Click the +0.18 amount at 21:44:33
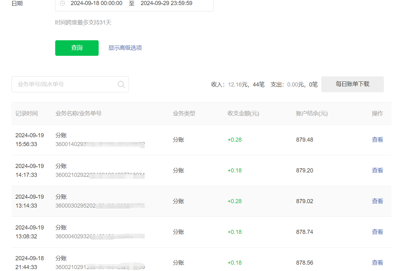 tap(235, 263)
